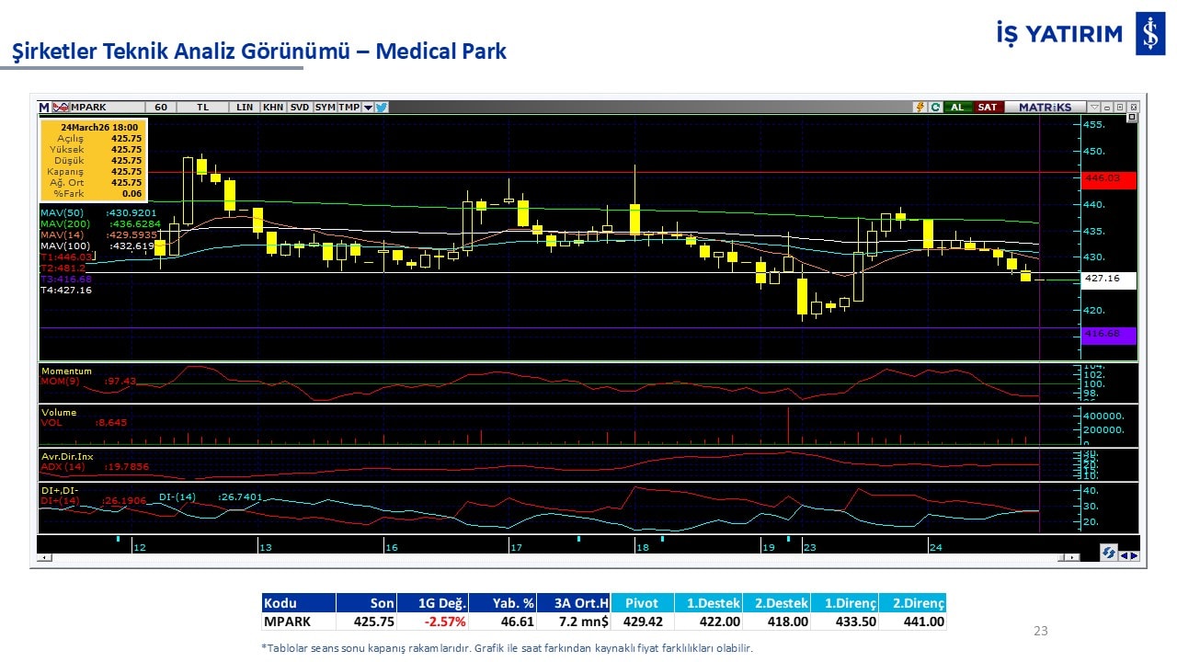Click the horizontal scrollbar below the chart

click(552, 557)
